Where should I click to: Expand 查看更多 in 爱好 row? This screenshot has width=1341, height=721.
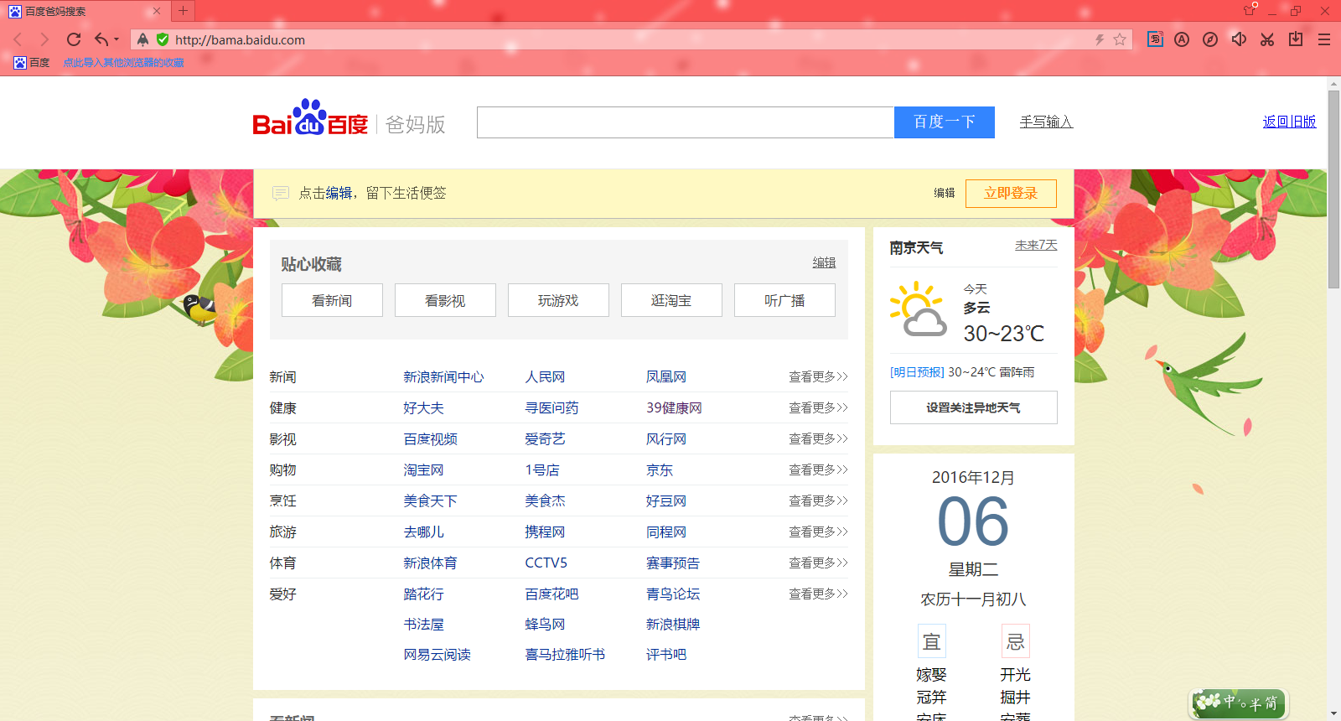click(x=818, y=594)
